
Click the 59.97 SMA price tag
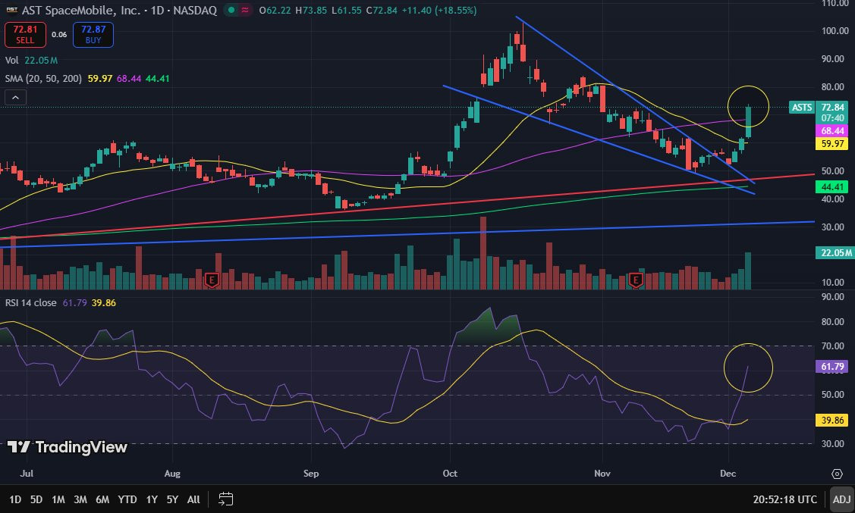tap(831, 144)
